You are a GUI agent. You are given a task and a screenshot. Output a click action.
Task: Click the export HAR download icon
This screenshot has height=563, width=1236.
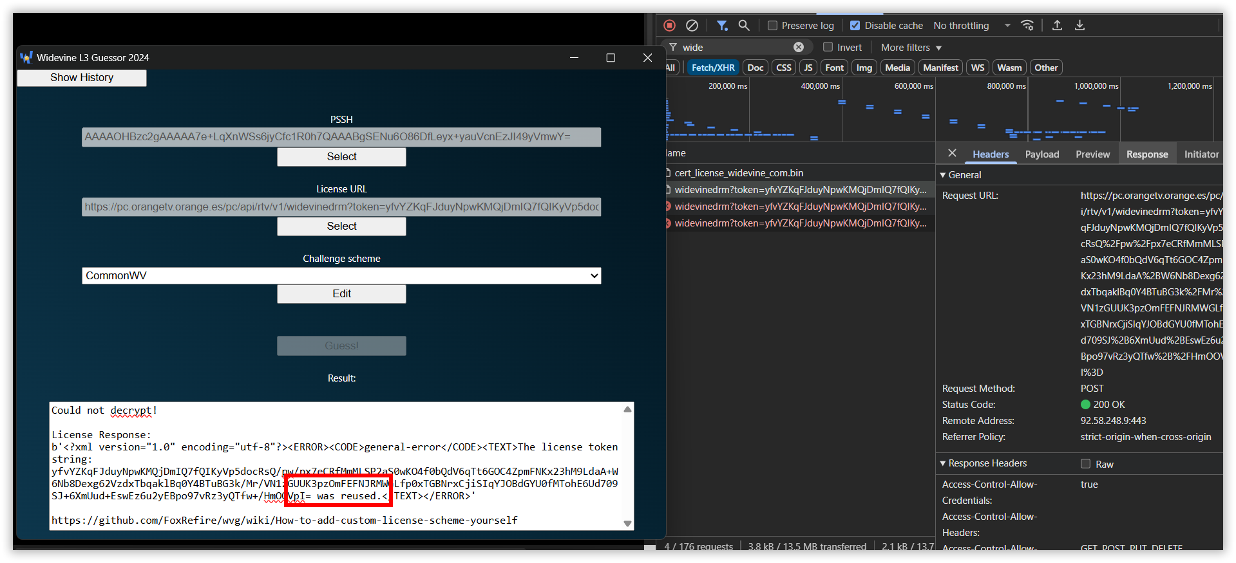tap(1080, 26)
